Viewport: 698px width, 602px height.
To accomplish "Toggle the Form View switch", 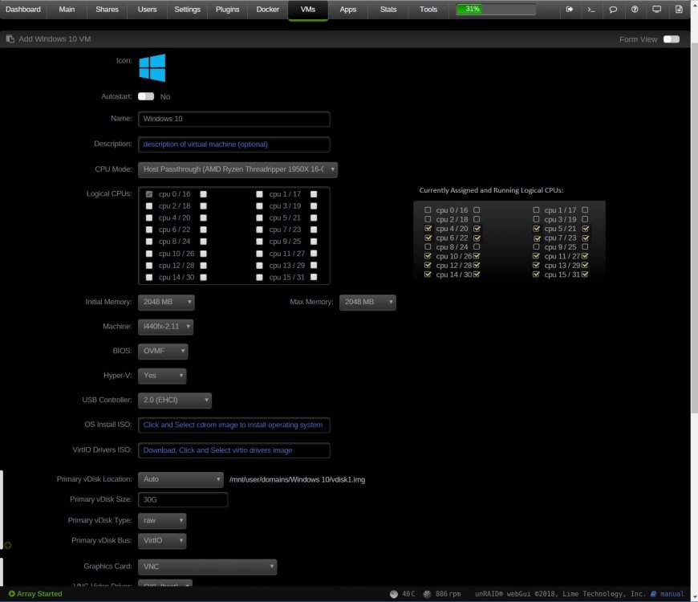I will 672,39.
